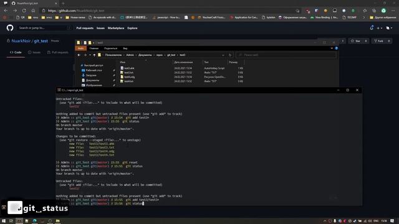The width and height of the screenshot is (399, 224).
Task: Click Edge icon on taskbar
Action: click(x=35, y=221)
